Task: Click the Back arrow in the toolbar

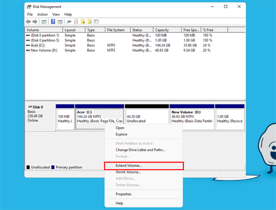Action: [x=28, y=22]
